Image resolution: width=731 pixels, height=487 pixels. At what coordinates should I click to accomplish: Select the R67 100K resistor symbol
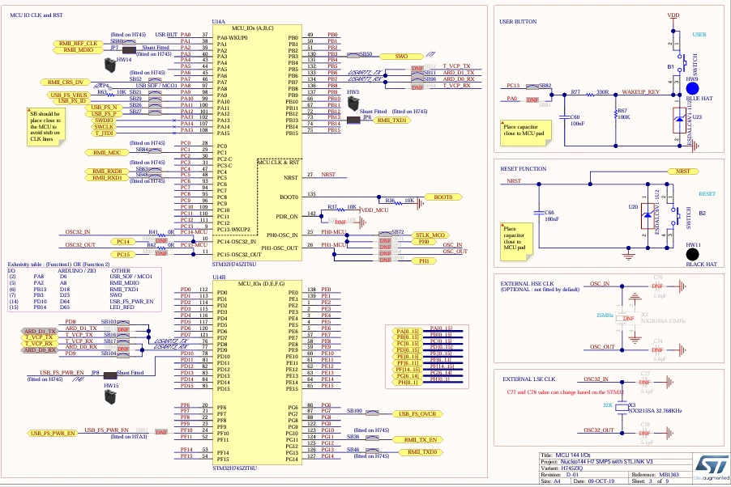615,113
